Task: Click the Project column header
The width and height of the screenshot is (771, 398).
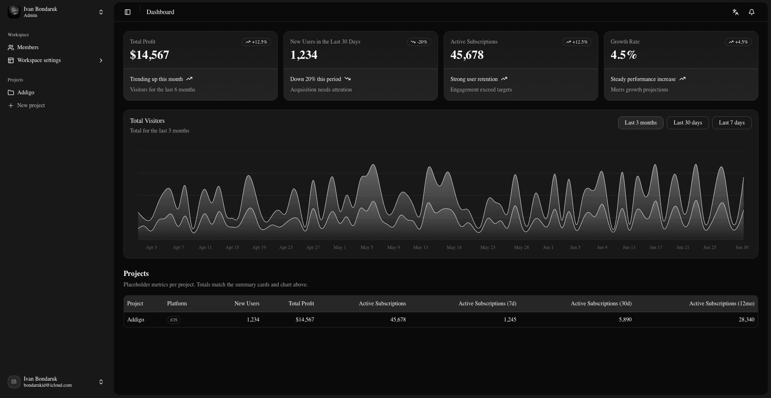Action: tap(135, 304)
